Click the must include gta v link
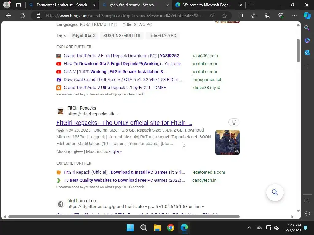The image size is (314, 235). point(117,151)
